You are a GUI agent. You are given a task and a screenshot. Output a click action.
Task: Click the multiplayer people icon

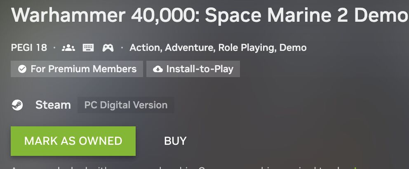tap(68, 48)
